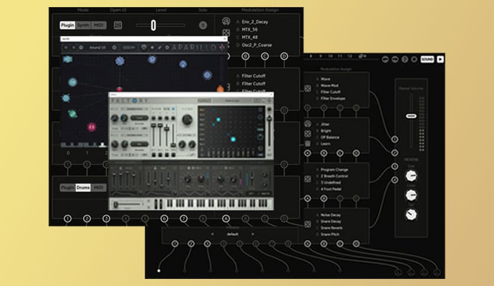
Task: Select OP Balance assignment
Action: (x=330, y=137)
